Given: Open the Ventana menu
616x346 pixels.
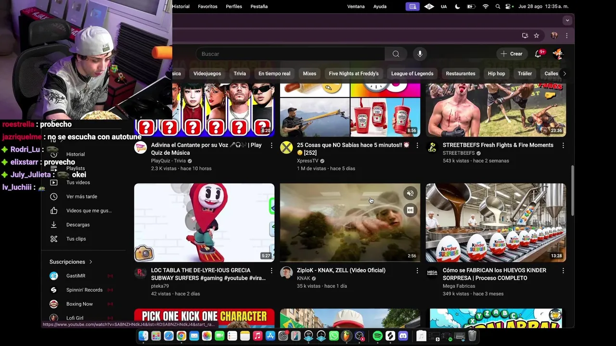Looking at the screenshot, I should (x=356, y=6).
